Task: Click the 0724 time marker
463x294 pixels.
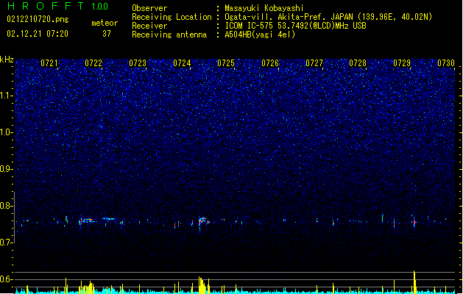Action: pos(182,63)
